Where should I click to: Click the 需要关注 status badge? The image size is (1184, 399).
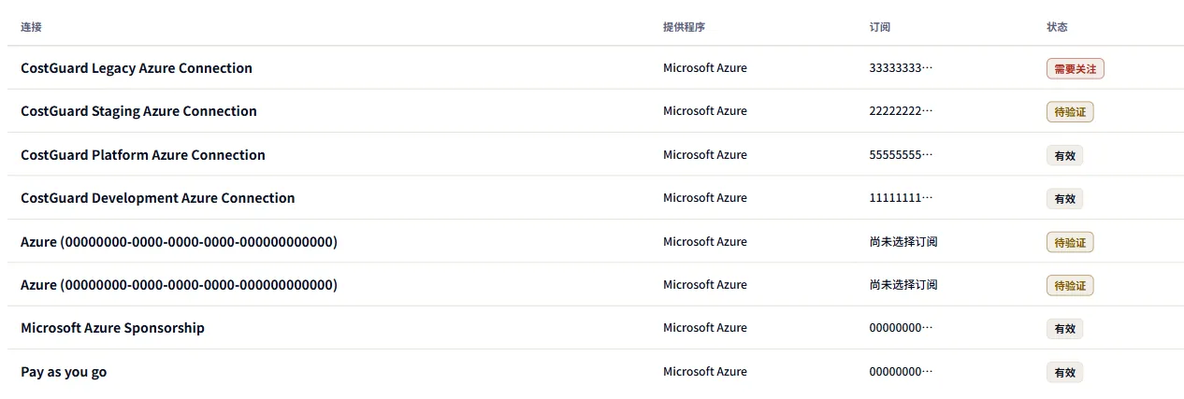click(1076, 69)
